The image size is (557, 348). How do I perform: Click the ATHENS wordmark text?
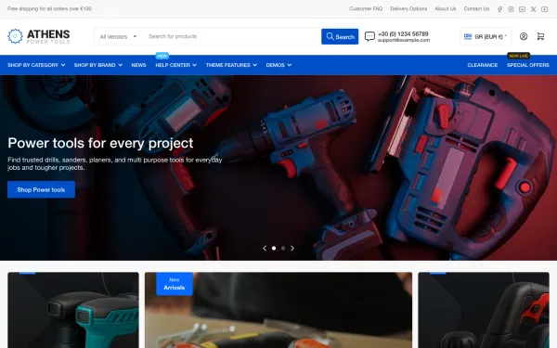pyautogui.click(x=48, y=34)
